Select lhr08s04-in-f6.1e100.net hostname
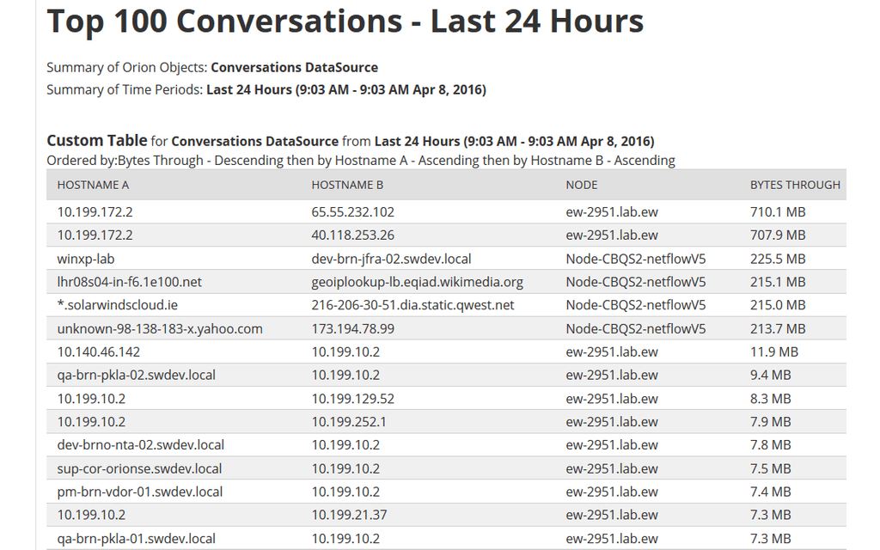This screenshot has height=550, width=880. coord(130,282)
